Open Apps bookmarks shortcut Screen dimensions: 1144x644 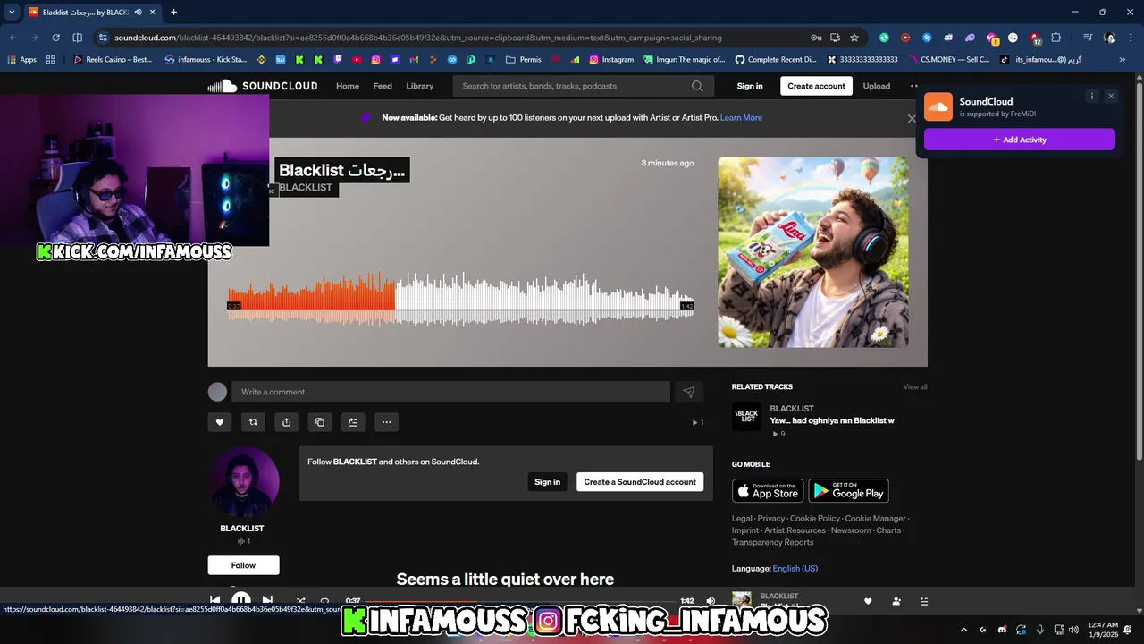click(x=22, y=60)
